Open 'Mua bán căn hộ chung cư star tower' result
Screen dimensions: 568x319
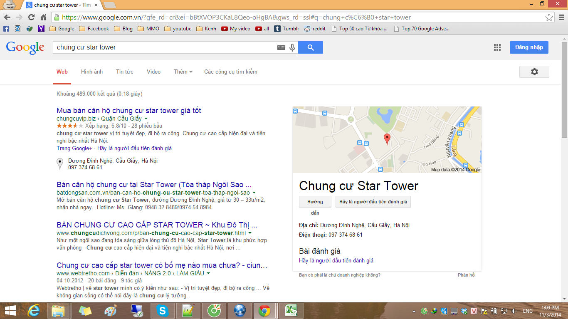(x=129, y=111)
